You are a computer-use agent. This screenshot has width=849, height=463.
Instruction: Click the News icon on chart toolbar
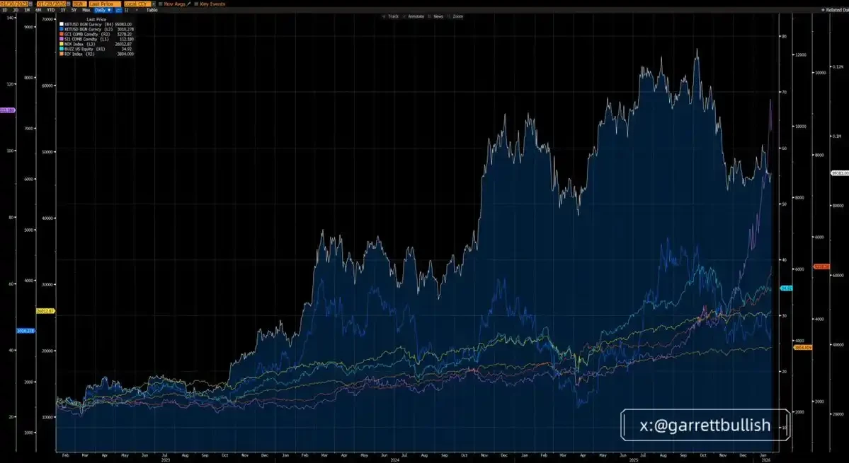coord(437,16)
